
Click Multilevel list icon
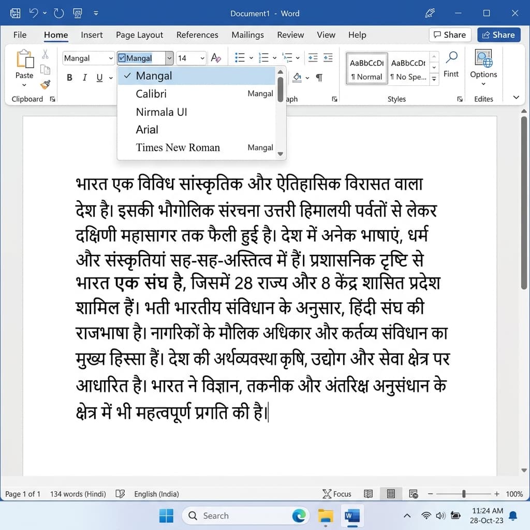click(287, 57)
